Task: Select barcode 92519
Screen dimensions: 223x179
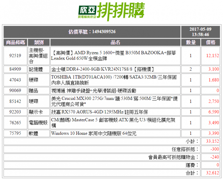Action: coord(15,56)
